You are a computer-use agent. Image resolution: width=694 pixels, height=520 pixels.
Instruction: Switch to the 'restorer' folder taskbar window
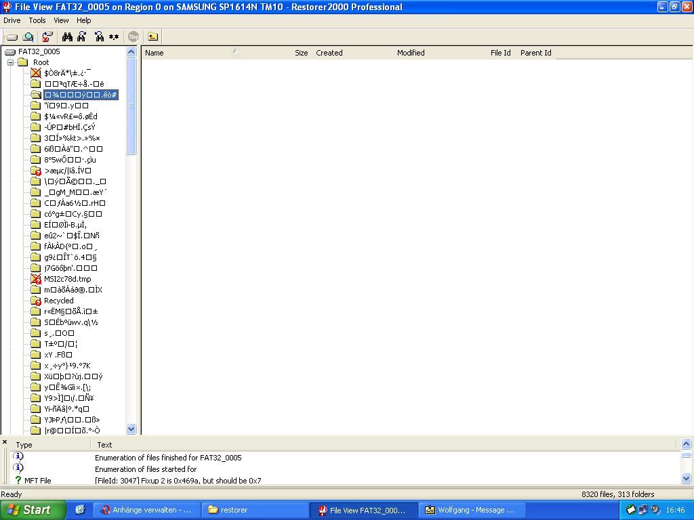click(255, 510)
